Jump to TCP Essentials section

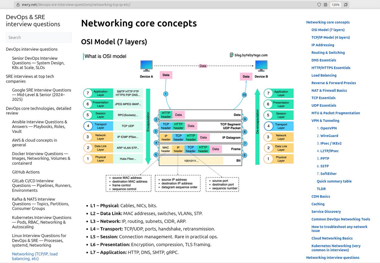pos(323,98)
